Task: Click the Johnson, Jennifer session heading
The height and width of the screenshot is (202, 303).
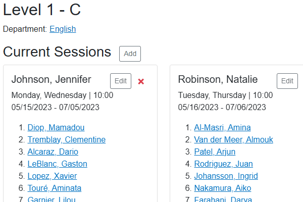Action: click(51, 79)
